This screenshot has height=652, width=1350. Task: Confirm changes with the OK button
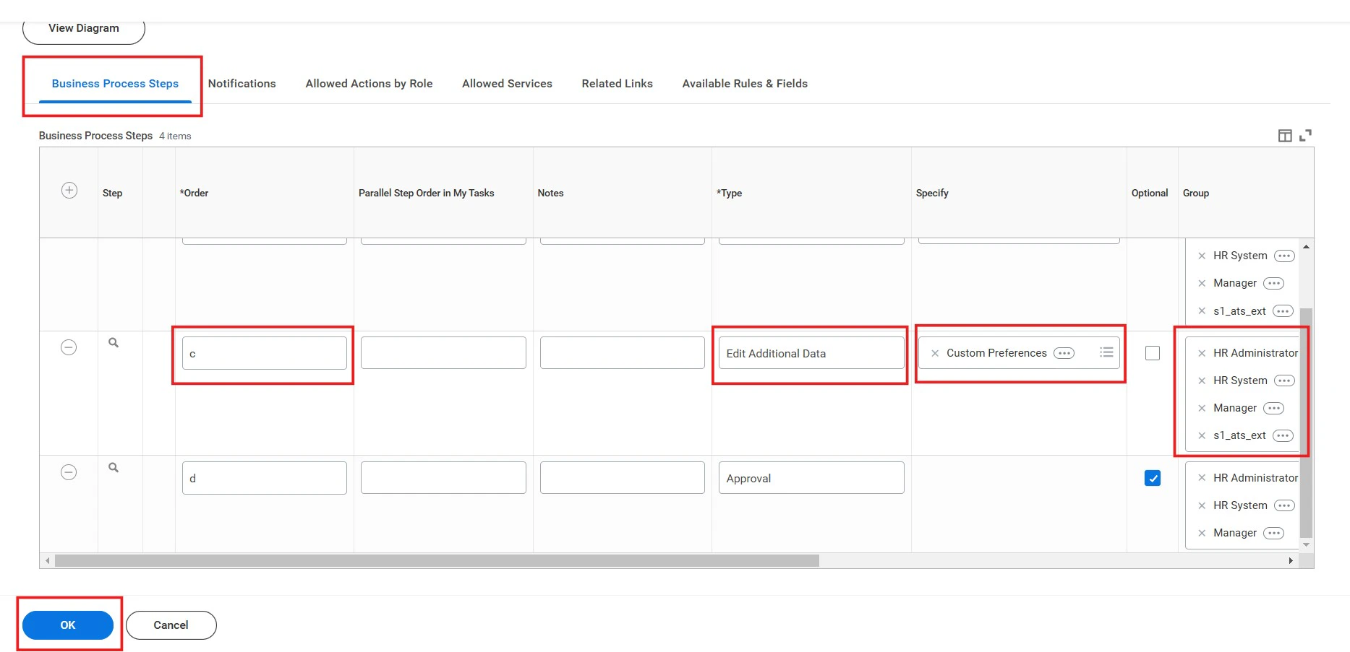[67, 625]
